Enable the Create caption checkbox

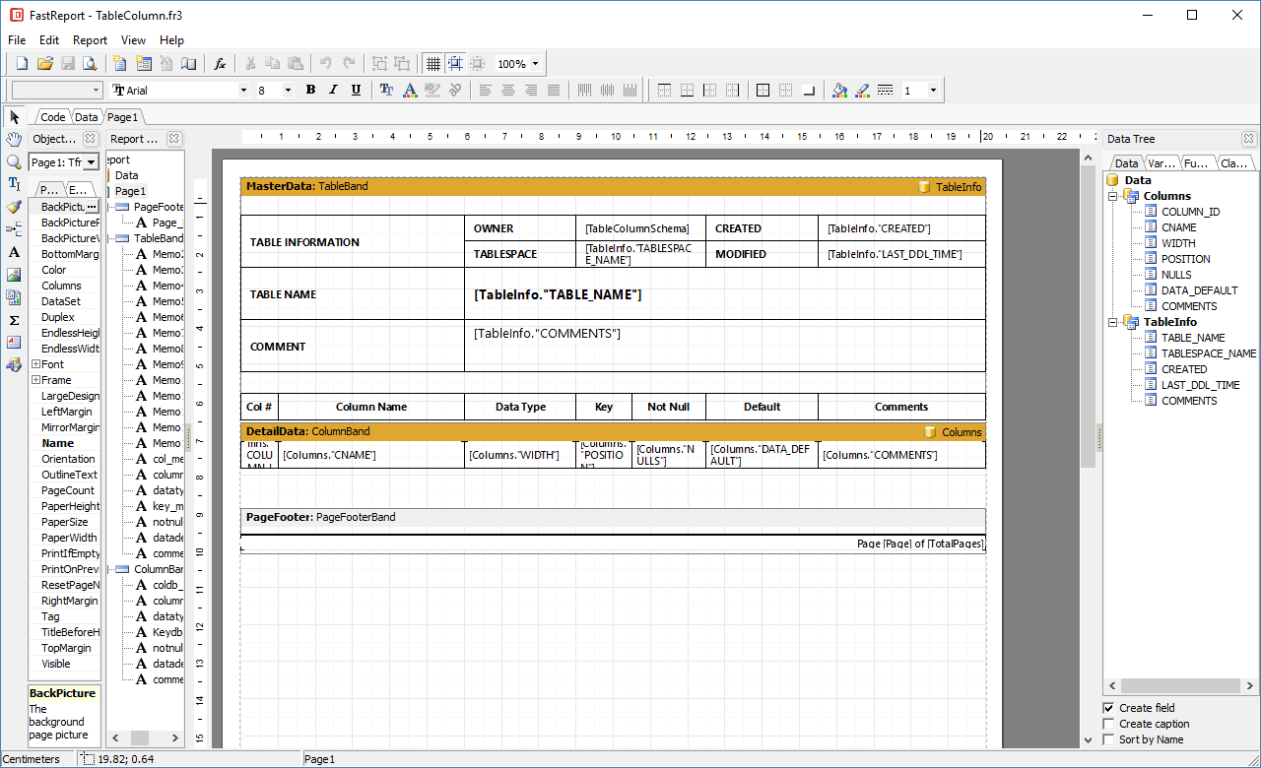[1109, 724]
